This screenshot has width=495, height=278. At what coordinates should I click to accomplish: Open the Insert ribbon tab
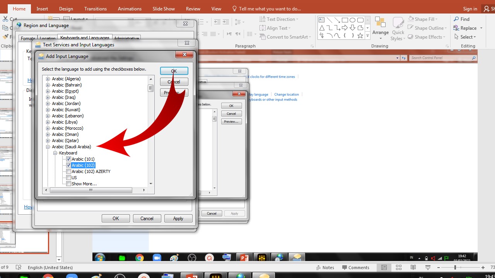(x=42, y=8)
